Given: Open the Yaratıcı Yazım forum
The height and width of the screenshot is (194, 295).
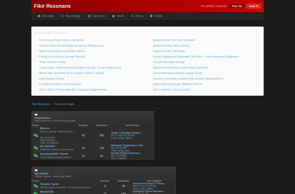Looking at the screenshot, I should [49, 184].
